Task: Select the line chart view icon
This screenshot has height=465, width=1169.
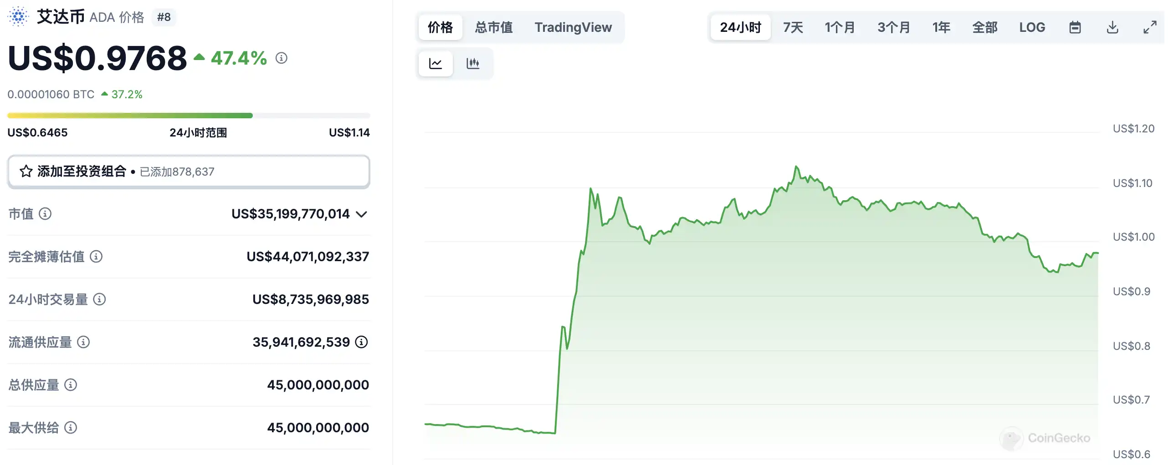Action: (x=435, y=63)
